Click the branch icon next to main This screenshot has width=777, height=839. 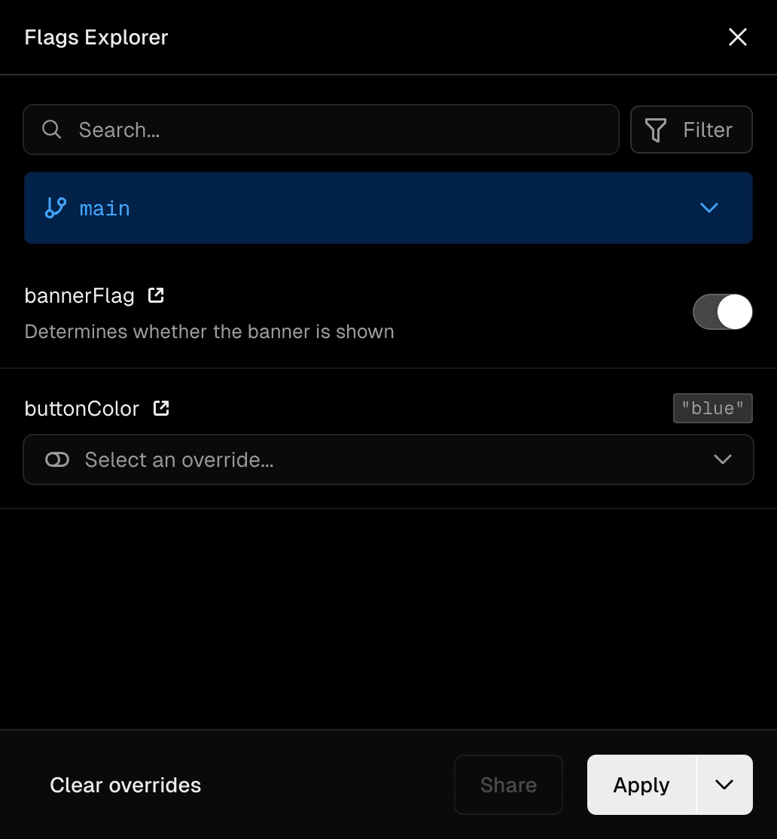point(54,208)
